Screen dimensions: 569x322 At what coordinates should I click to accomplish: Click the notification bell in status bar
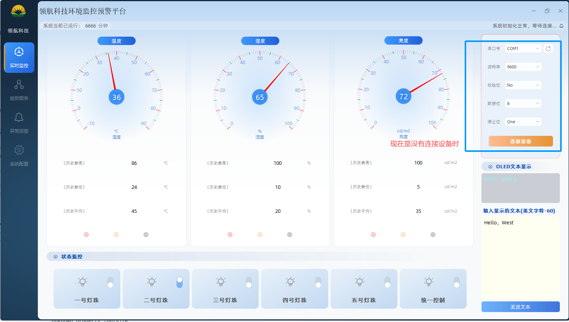[x=561, y=26]
